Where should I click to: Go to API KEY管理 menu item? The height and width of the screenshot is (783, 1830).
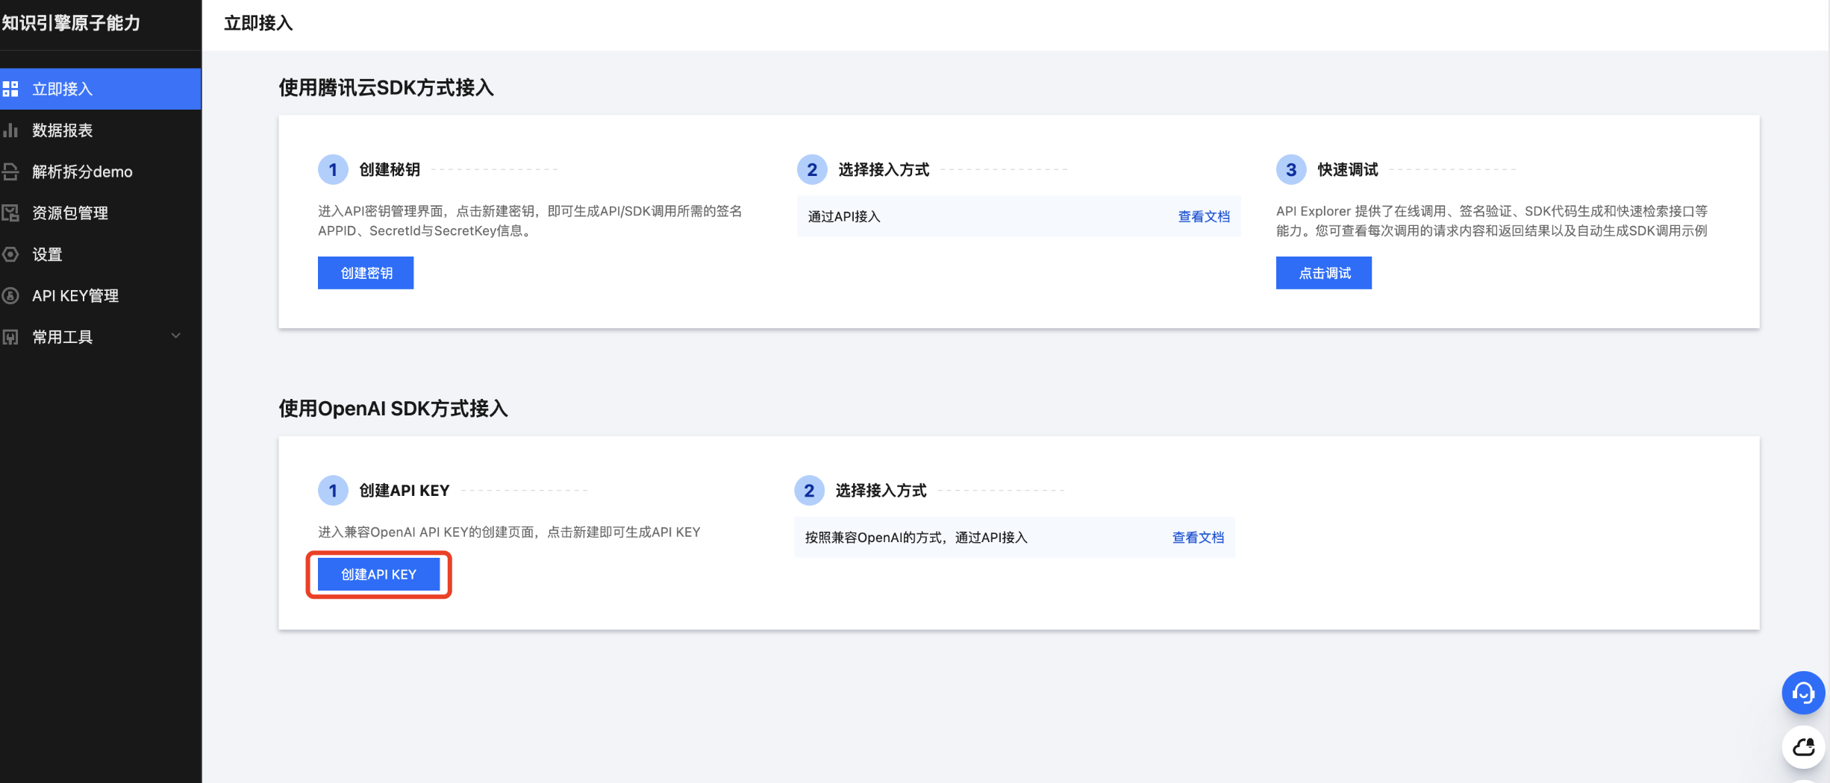[x=75, y=296]
